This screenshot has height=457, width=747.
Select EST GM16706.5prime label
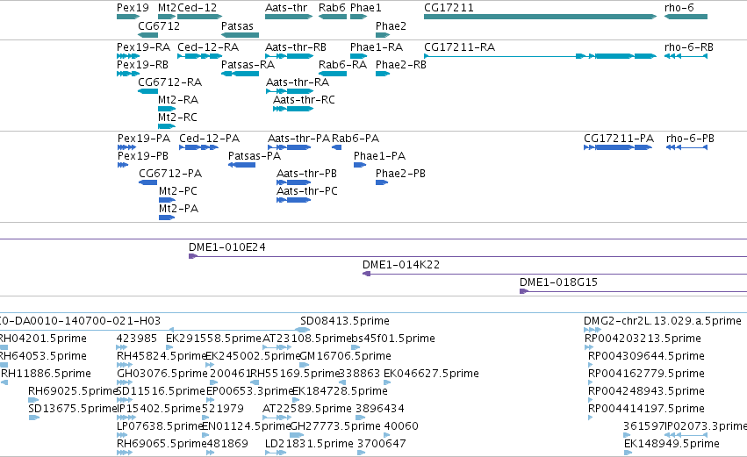345,356
